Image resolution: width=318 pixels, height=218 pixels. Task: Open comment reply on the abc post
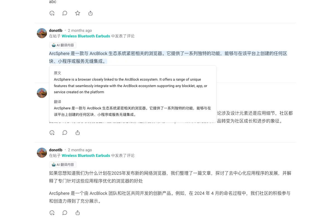[x=65, y=13]
